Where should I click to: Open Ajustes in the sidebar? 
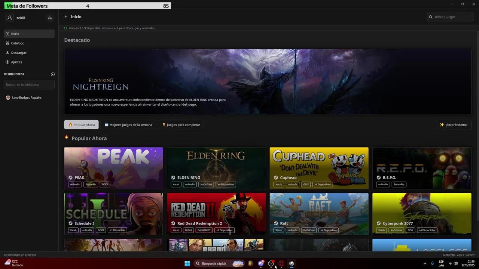(29, 62)
